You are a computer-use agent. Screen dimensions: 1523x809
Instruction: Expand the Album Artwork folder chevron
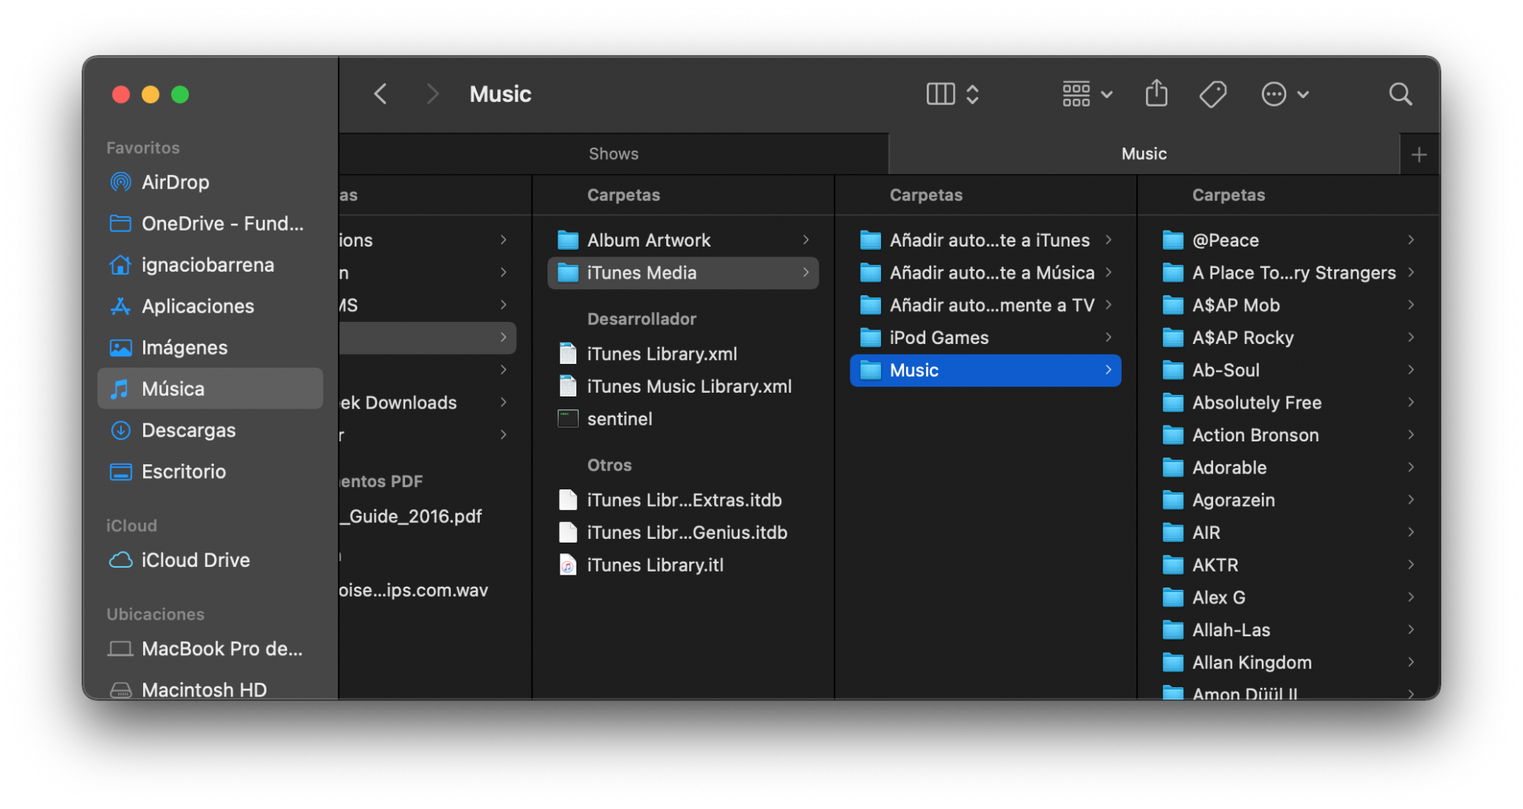[x=806, y=240]
